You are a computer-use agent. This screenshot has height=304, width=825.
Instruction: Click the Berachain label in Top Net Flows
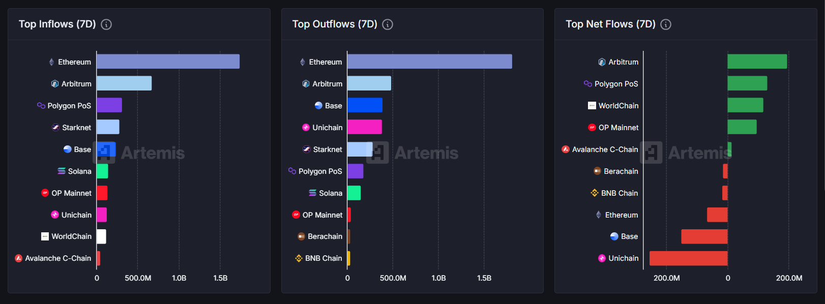(x=621, y=171)
